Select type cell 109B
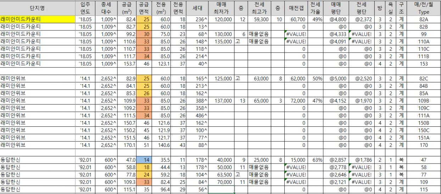The width and height of the screenshot is (441, 194). (x=423, y=101)
